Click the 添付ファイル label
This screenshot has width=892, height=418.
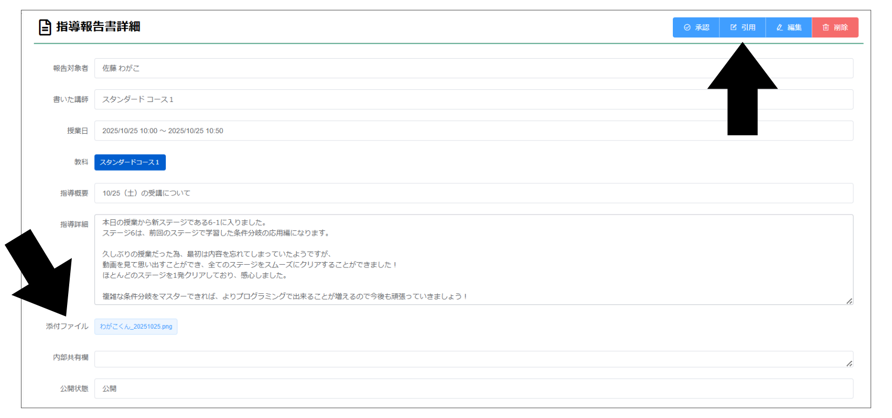[x=67, y=327]
